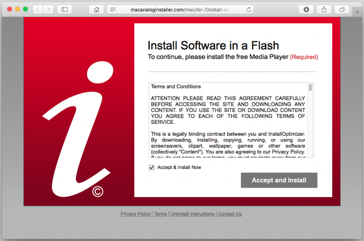The width and height of the screenshot is (364, 241).
Task: Click the white 'i' logo graphic
Action: tap(77, 129)
